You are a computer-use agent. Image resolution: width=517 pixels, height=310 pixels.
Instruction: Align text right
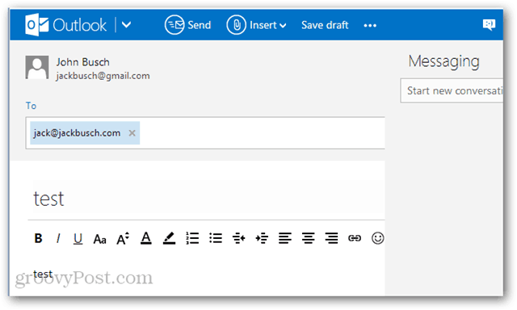click(x=331, y=238)
